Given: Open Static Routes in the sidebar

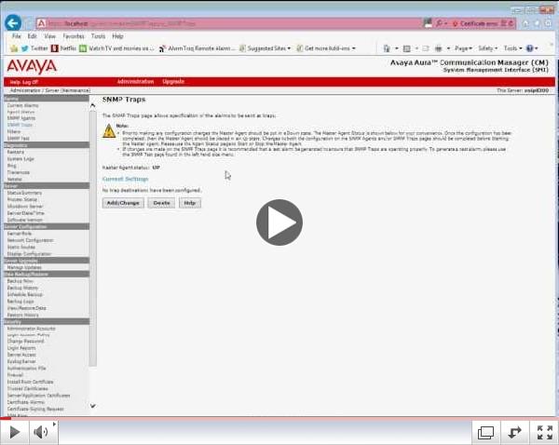Looking at the screenshot, I should [21, 247].
